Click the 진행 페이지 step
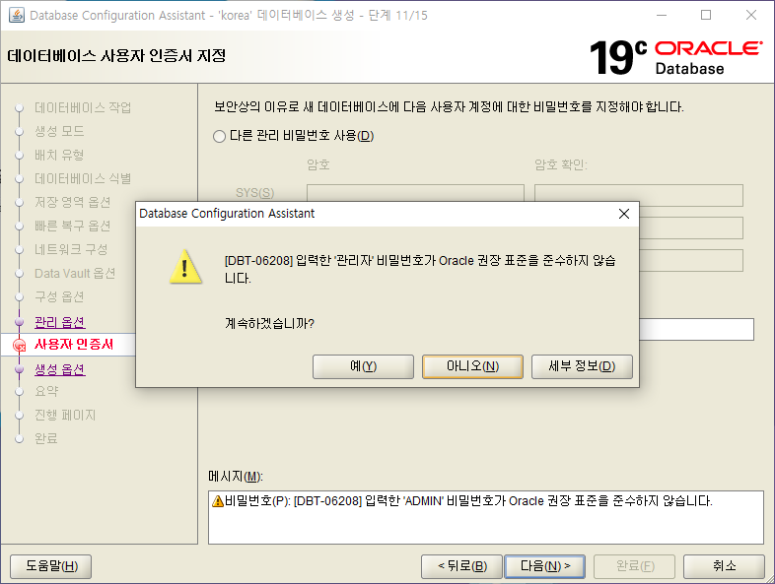Viewport: 775px width, 584px height. (x=65, y=416)
